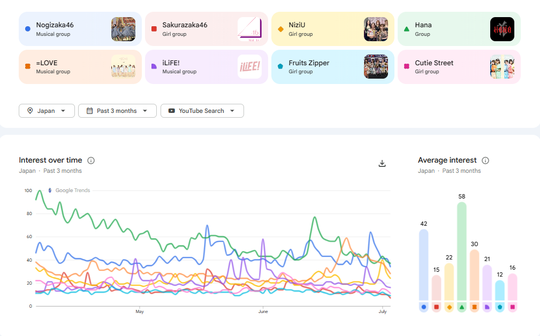Select the Fruits Zipper Girl group card
The height and width of the screenshot is (336, 540).
pyautogui.click(x=333, y=67)
